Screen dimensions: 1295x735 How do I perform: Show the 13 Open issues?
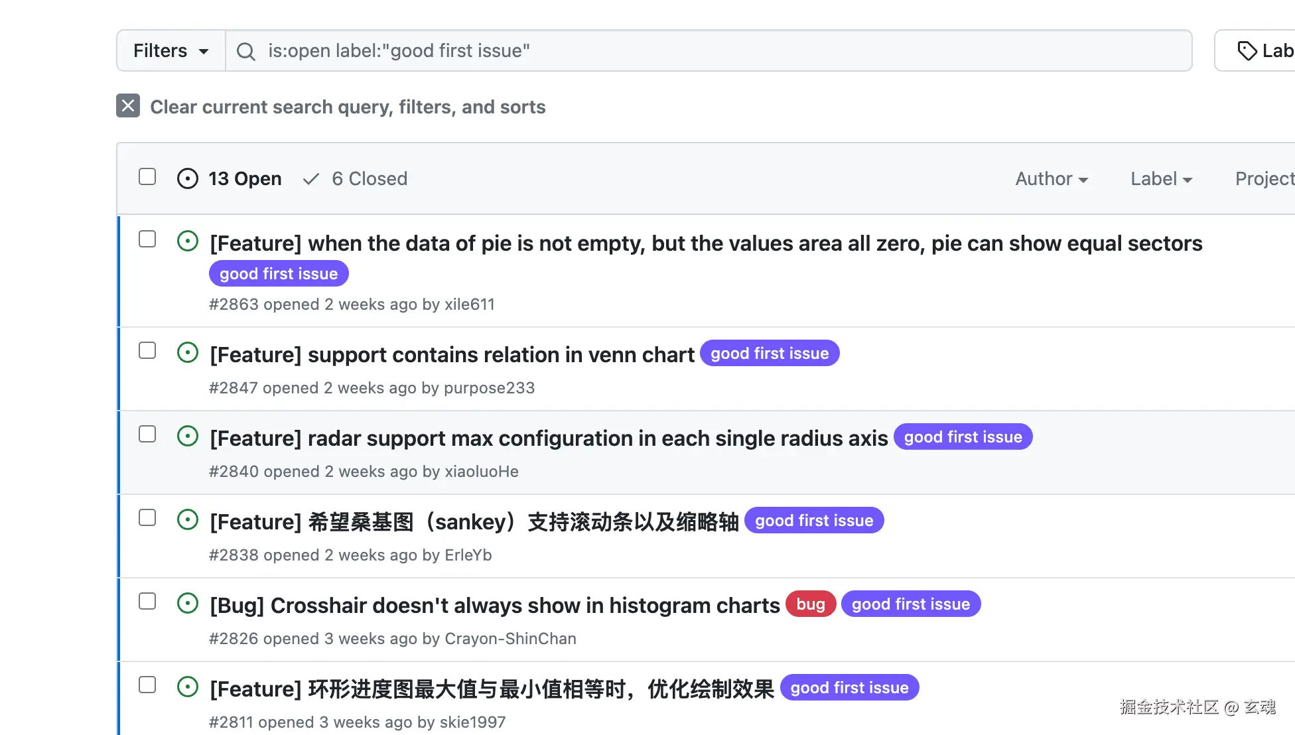point(230,178)
